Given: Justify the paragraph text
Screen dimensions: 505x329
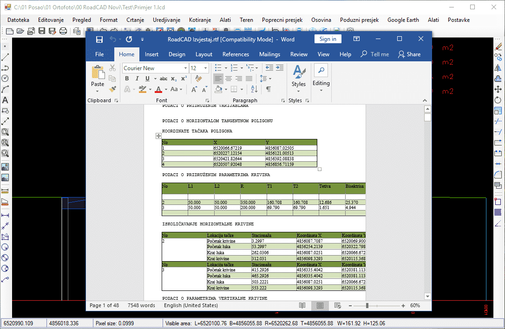Looking at the screenshot, I should coord(249,79).
